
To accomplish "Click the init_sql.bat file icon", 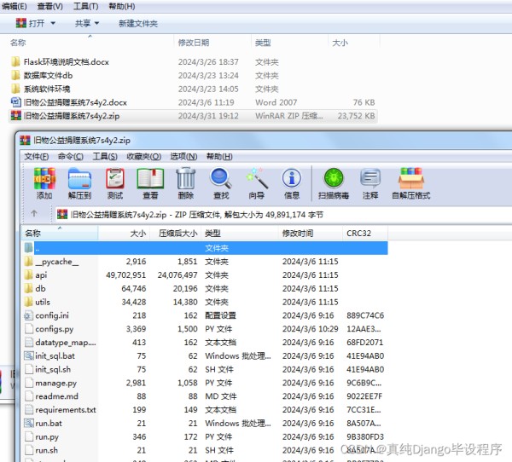I will pos(29,355).
